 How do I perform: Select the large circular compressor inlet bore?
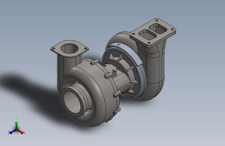72,102
